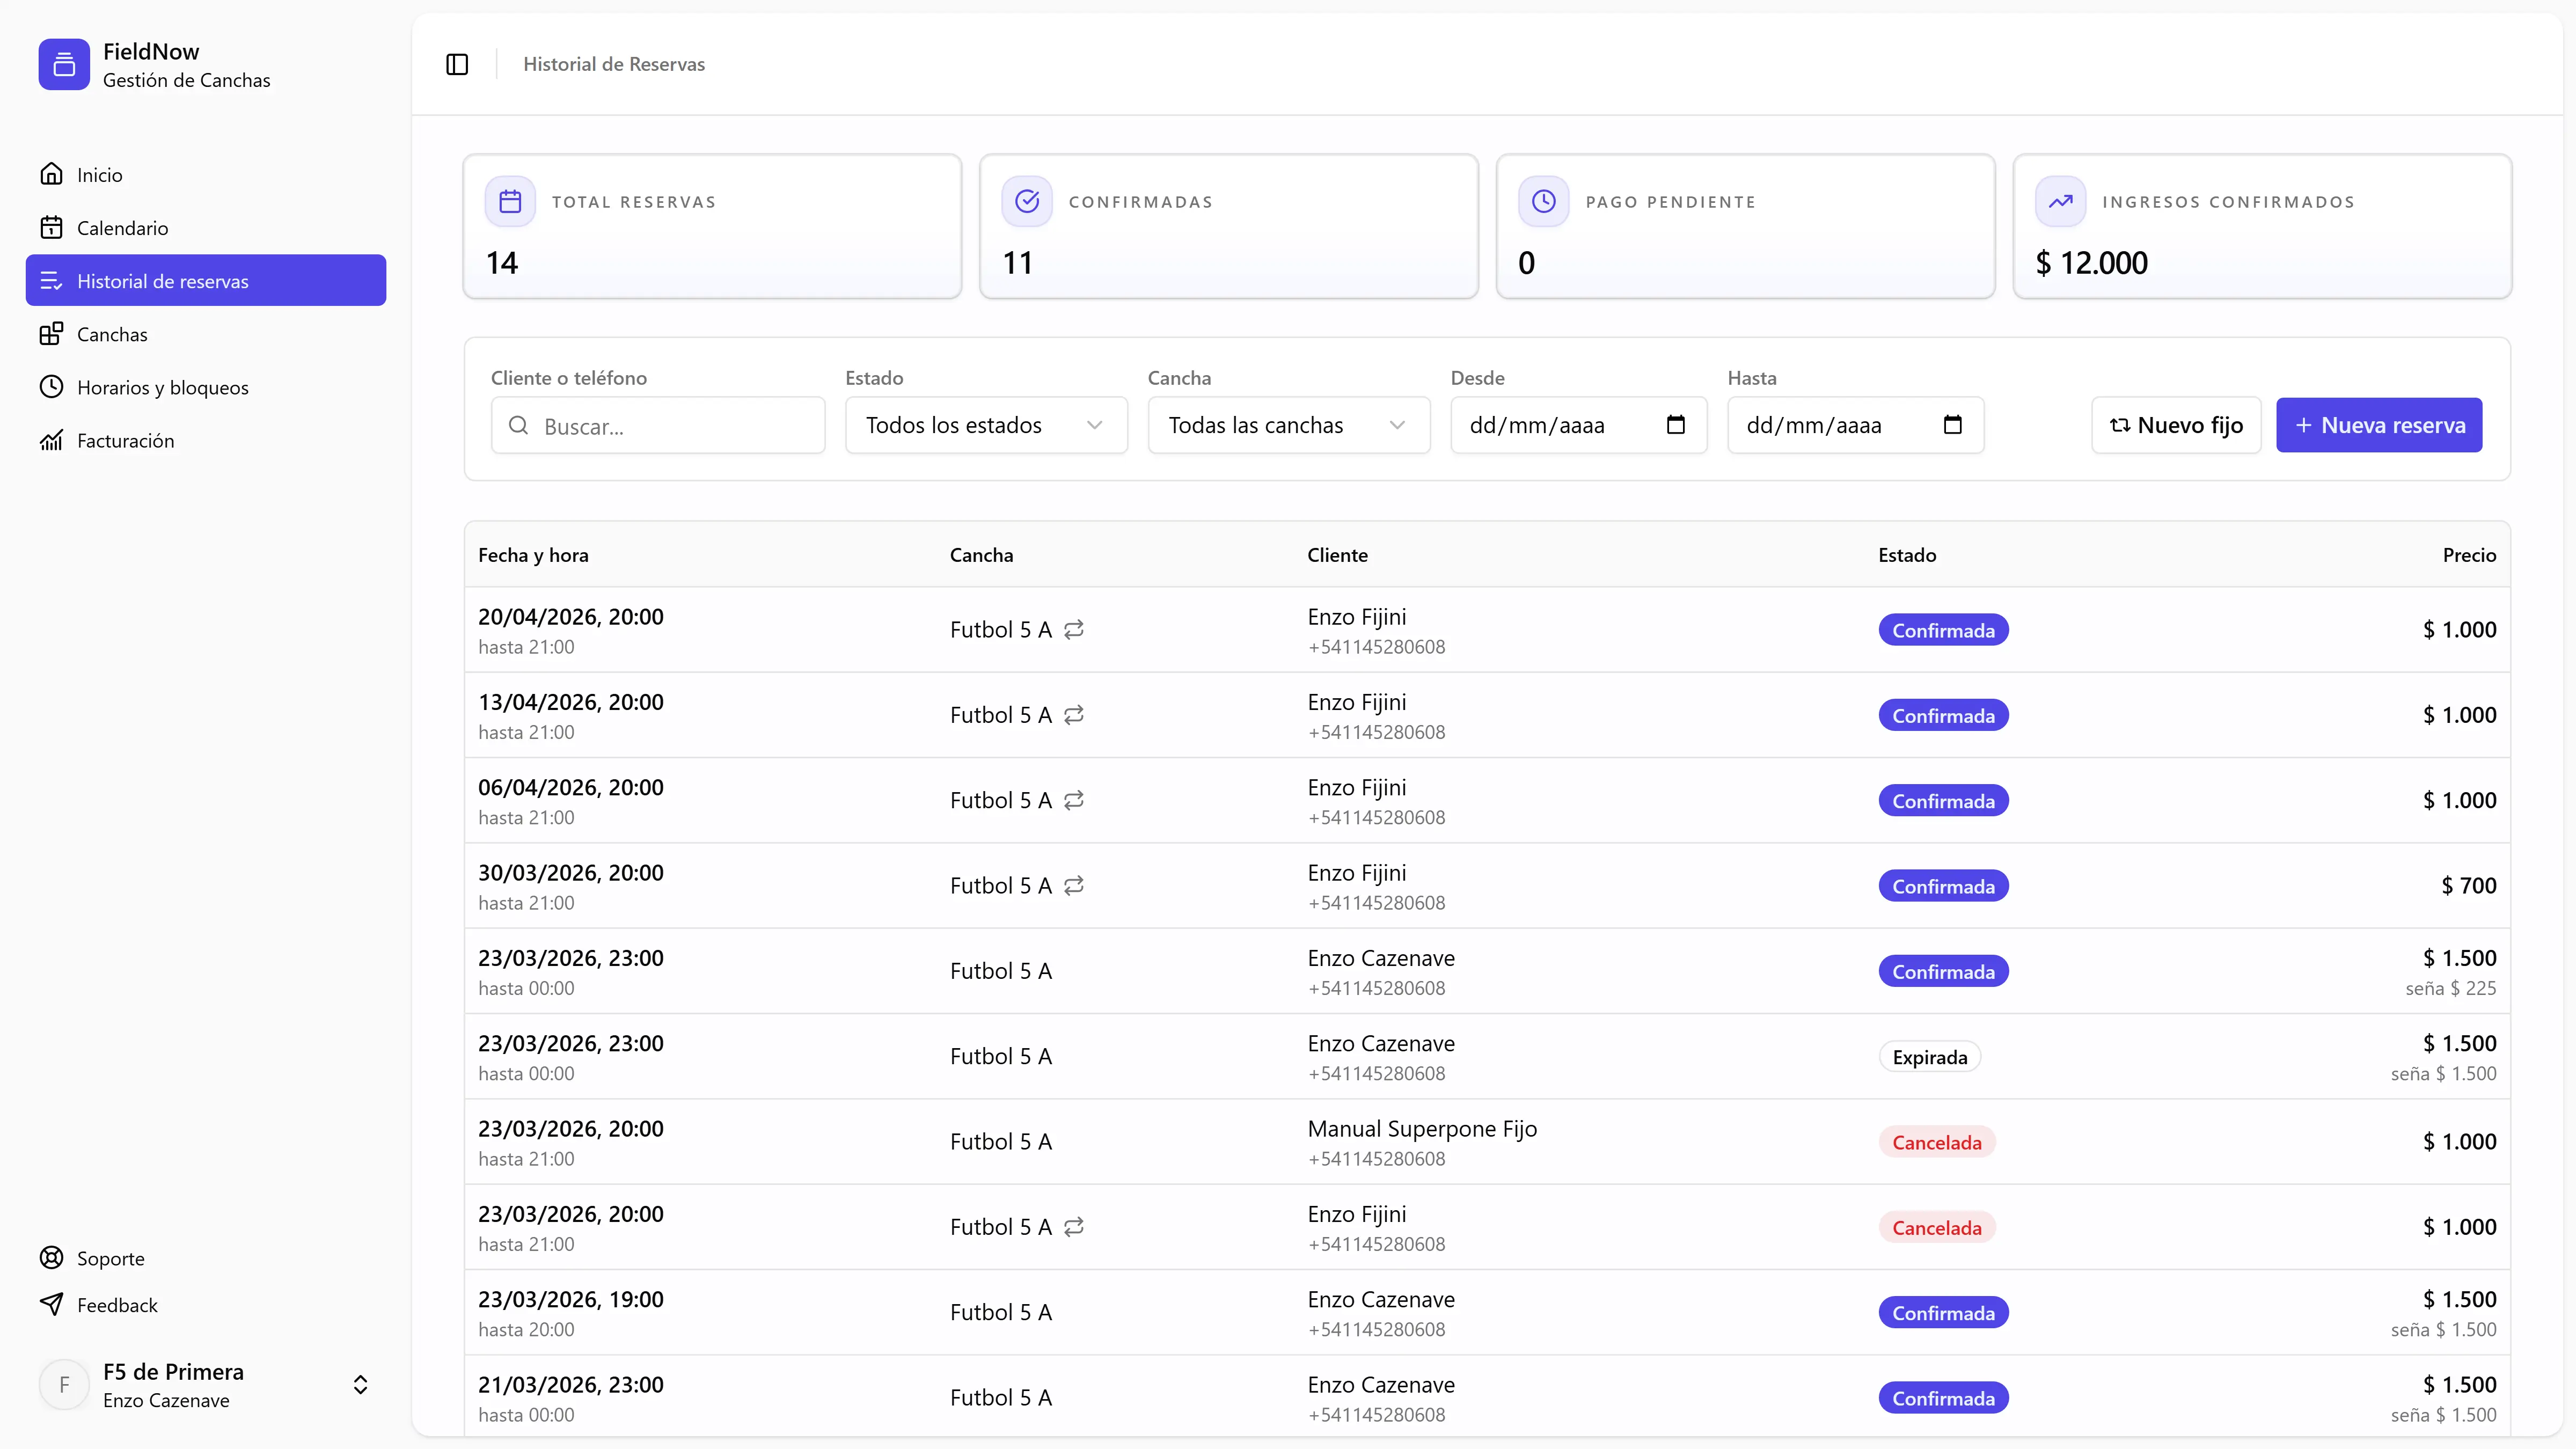
Task: Toggle the sidebar panel icon
Action: click(457, 64)
